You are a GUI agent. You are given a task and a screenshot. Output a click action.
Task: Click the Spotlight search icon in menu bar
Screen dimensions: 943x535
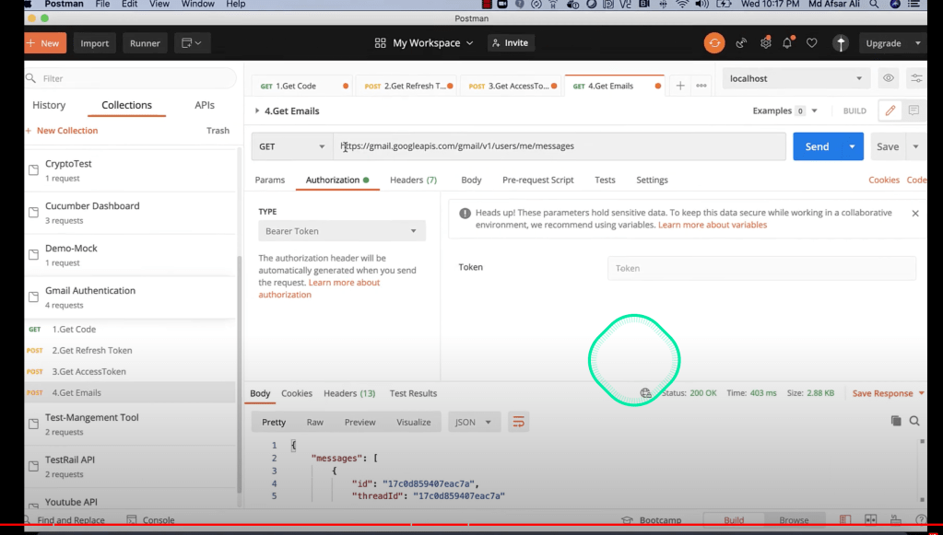click(873, 5)
